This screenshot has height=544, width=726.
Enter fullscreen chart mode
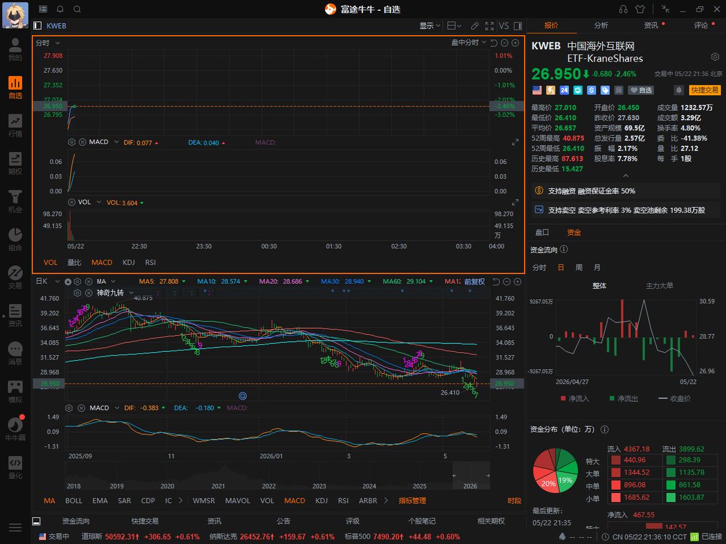coord(489,26)
